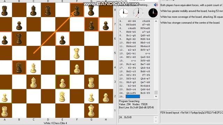The width and height of the screenshot is (223, 125).
Task: Click the black player's dark clock
Action: 153,13
